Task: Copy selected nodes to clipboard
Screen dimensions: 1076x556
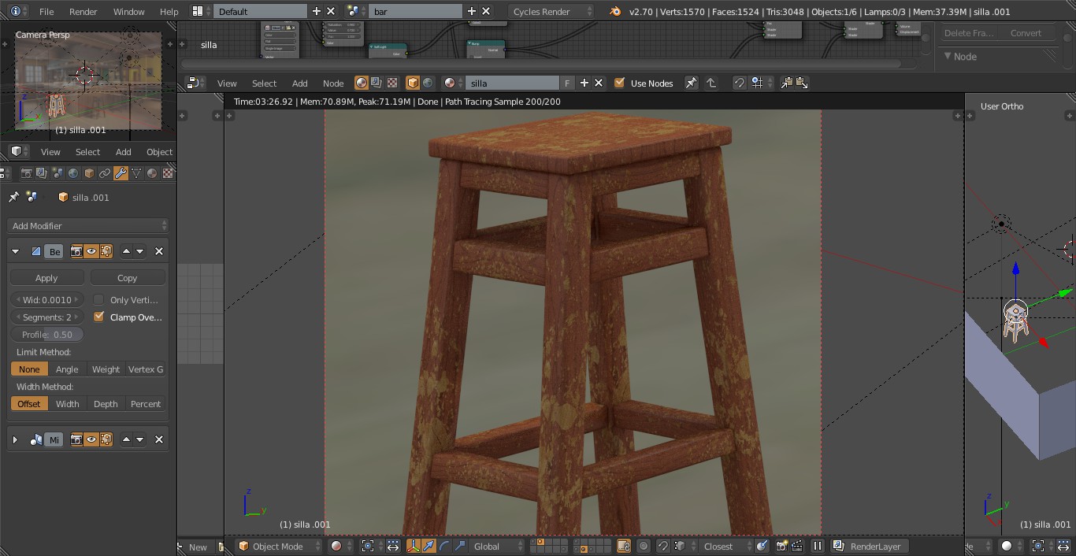Action: [x=786, y=83]
